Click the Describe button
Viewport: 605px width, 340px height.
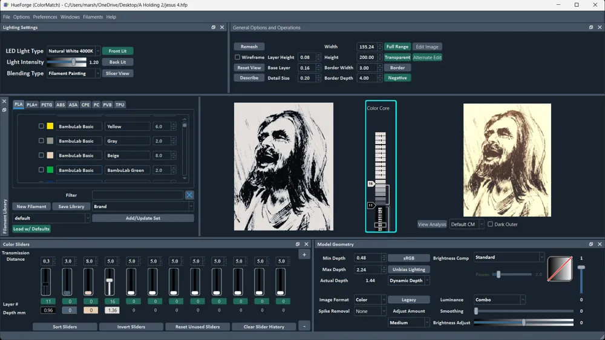(x=249, y=77)
